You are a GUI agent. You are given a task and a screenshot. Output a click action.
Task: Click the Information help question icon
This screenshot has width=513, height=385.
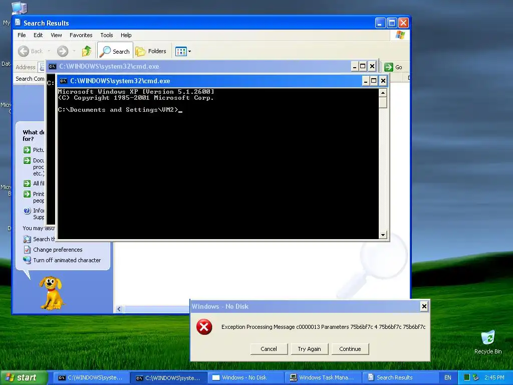[27, 211]
